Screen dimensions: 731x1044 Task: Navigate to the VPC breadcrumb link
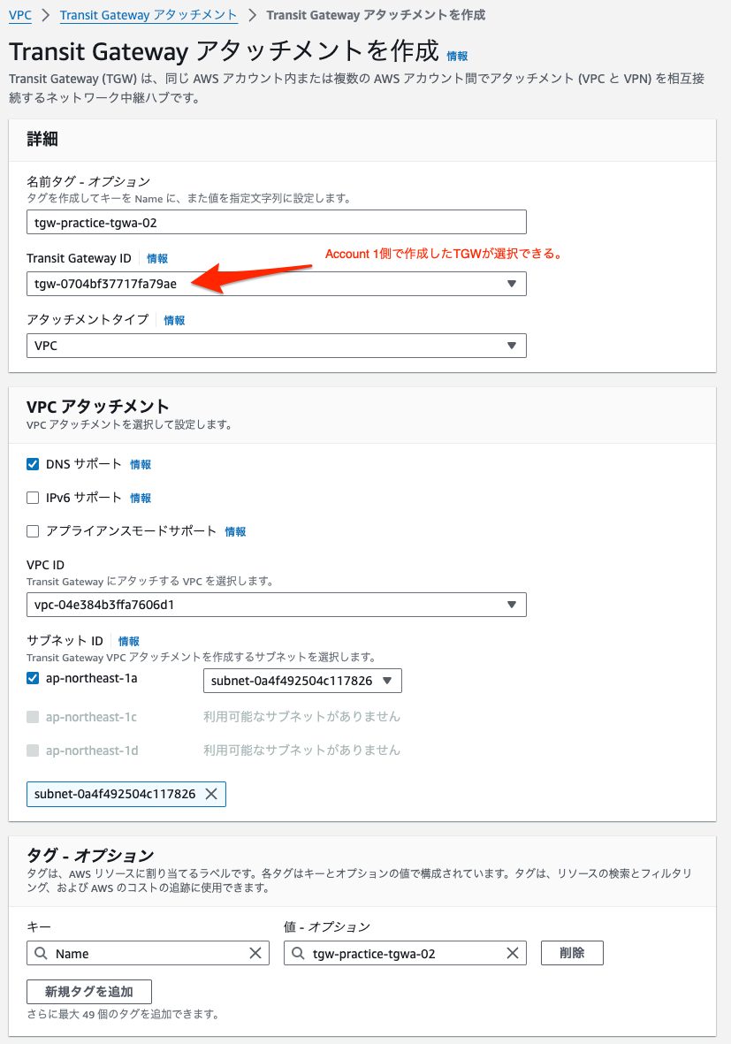(x=19, y=15)
